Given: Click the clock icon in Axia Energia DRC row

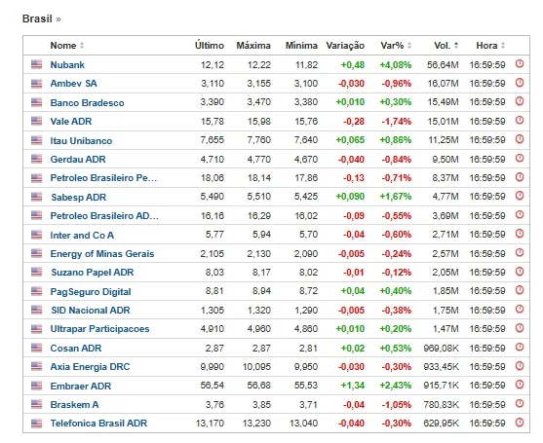Looking at the screenshot, I should pyautogui.click(x=520, y=366).
